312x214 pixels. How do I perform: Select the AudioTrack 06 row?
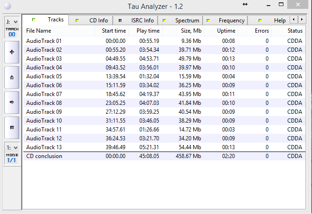click(x=164, y=85)
